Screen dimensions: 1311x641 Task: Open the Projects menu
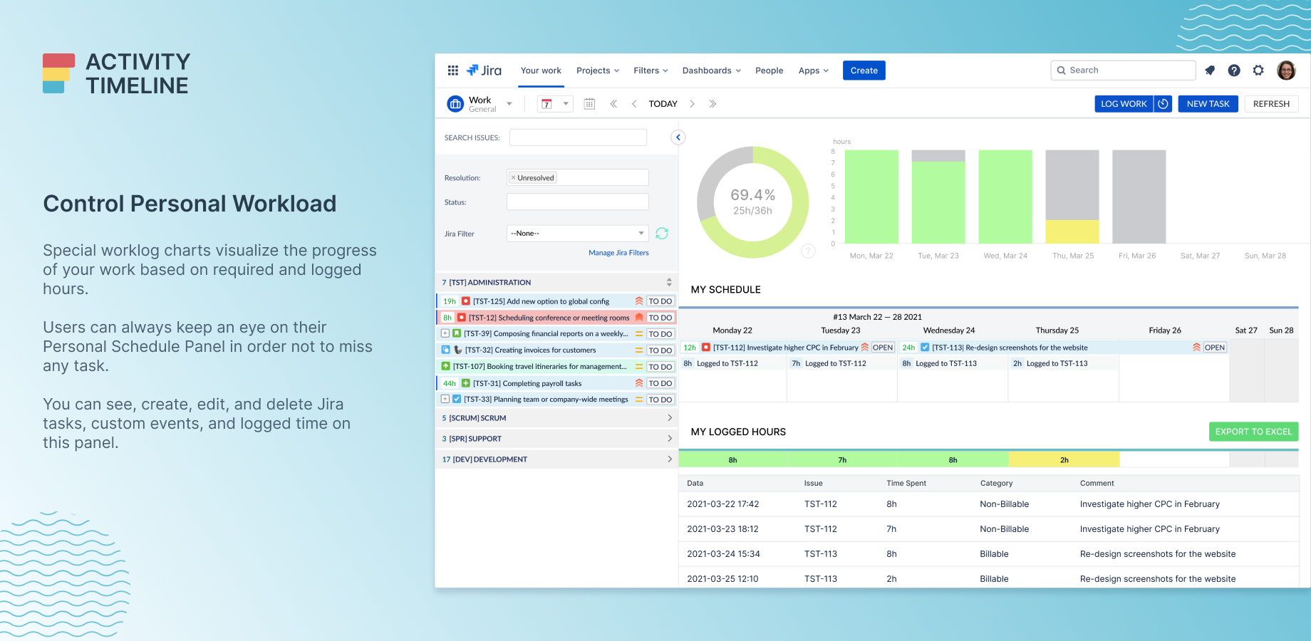(598, 71)
